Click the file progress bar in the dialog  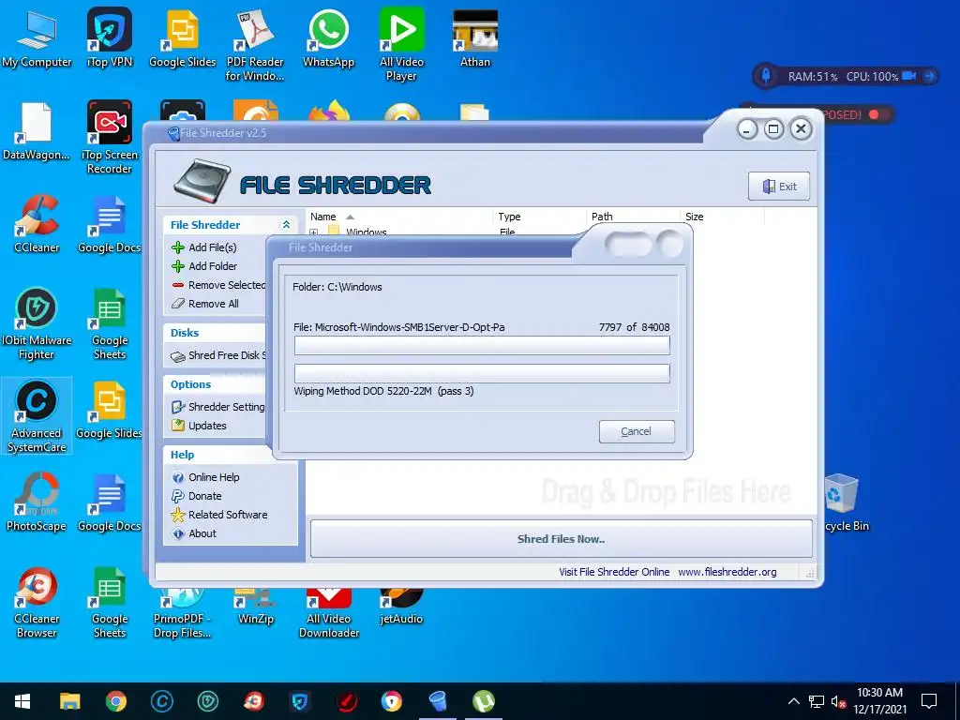pos(482,345)
